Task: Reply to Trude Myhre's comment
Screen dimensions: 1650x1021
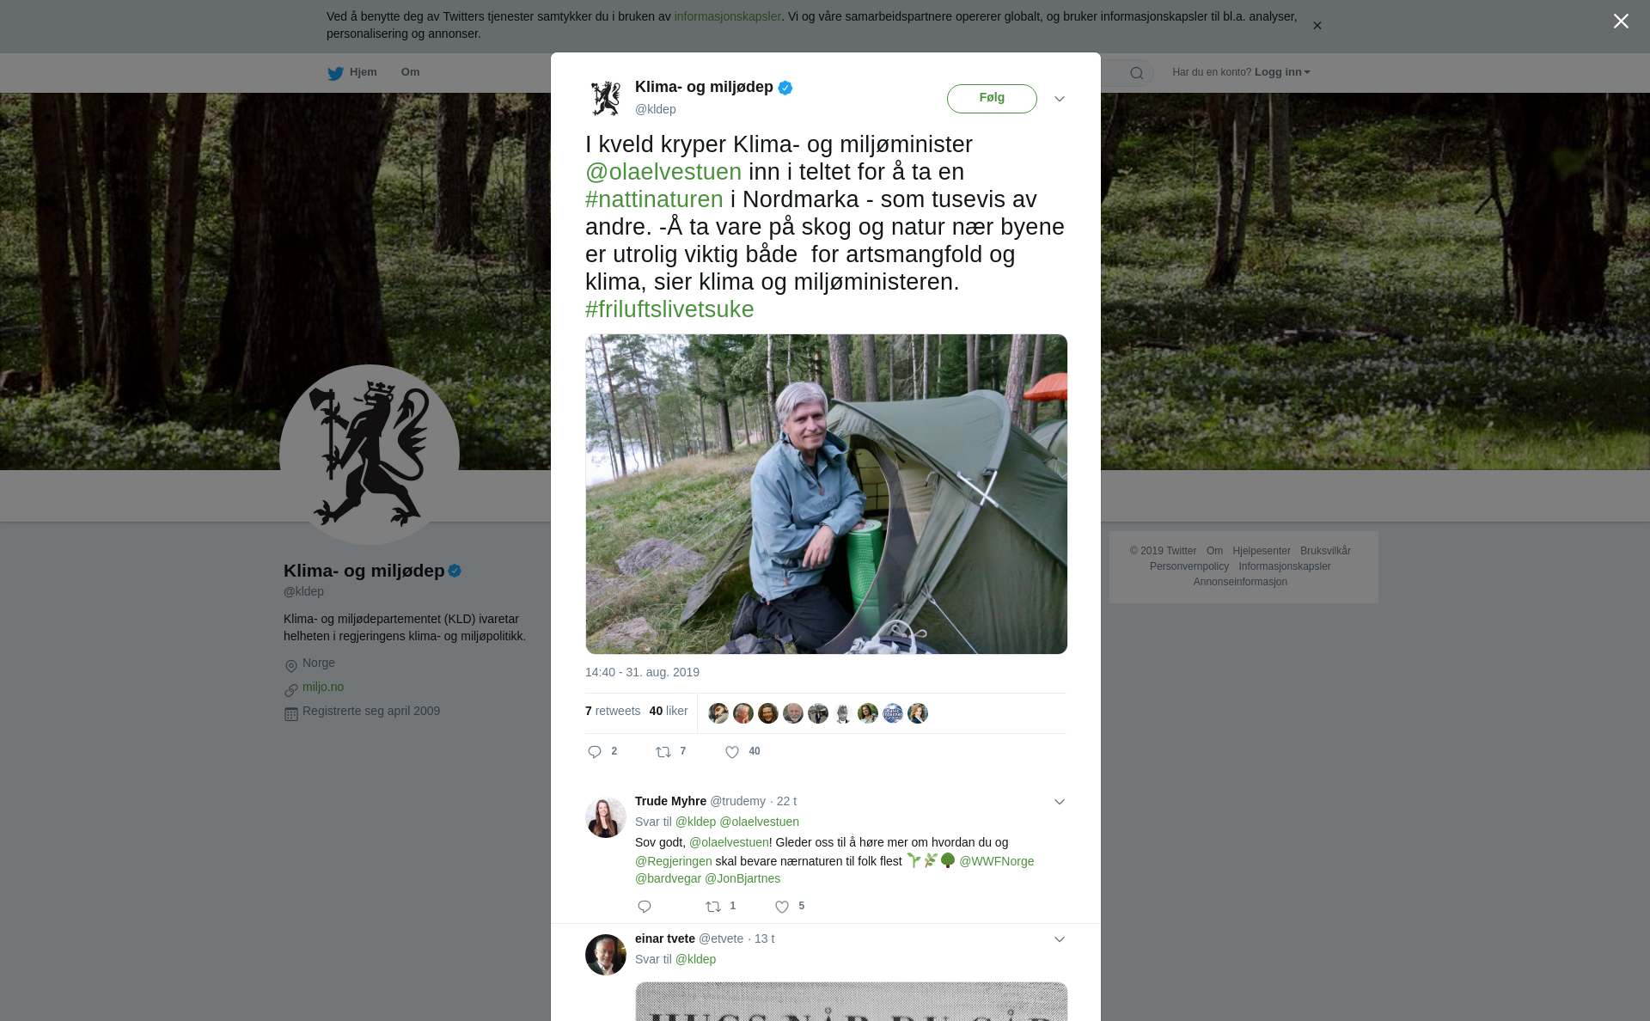Action: [645, 907]
